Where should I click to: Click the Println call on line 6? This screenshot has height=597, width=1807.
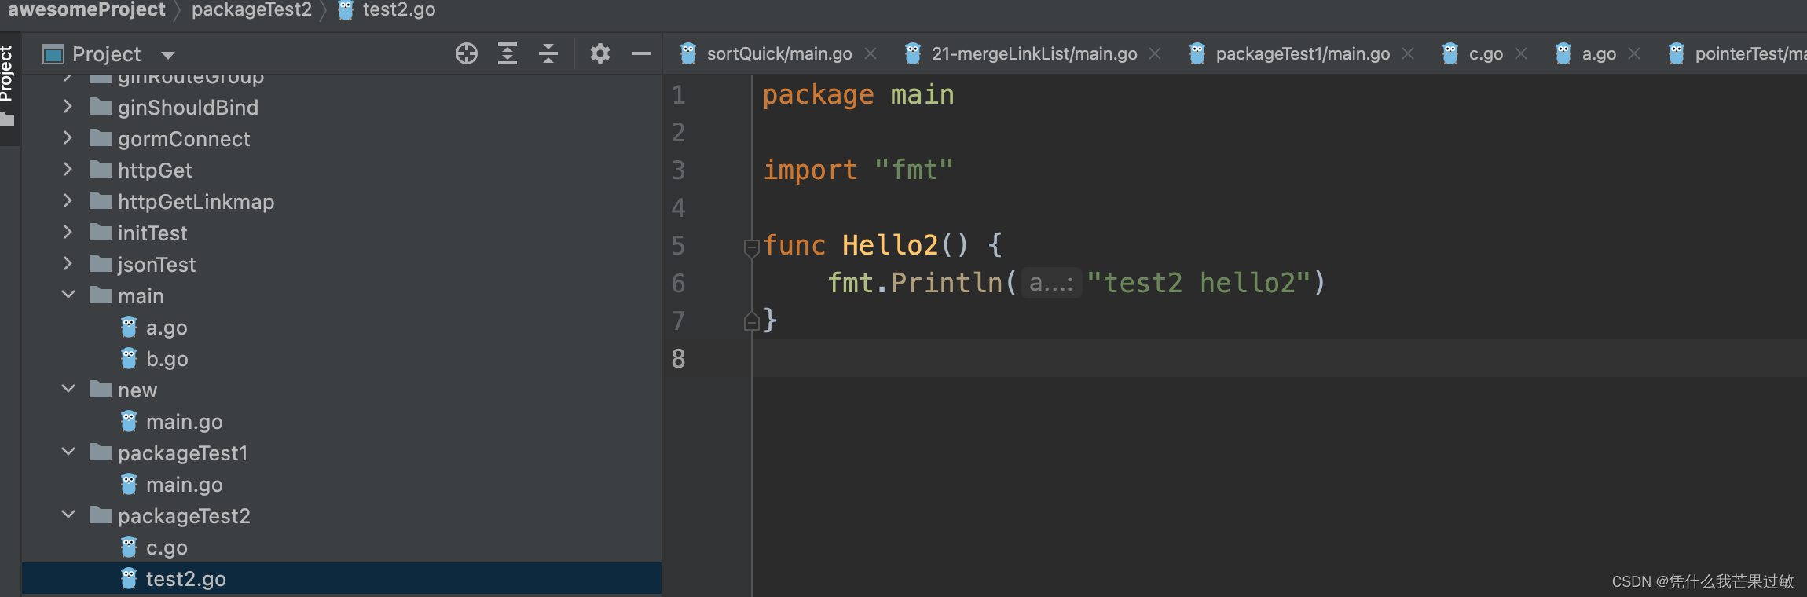(947, 283)
